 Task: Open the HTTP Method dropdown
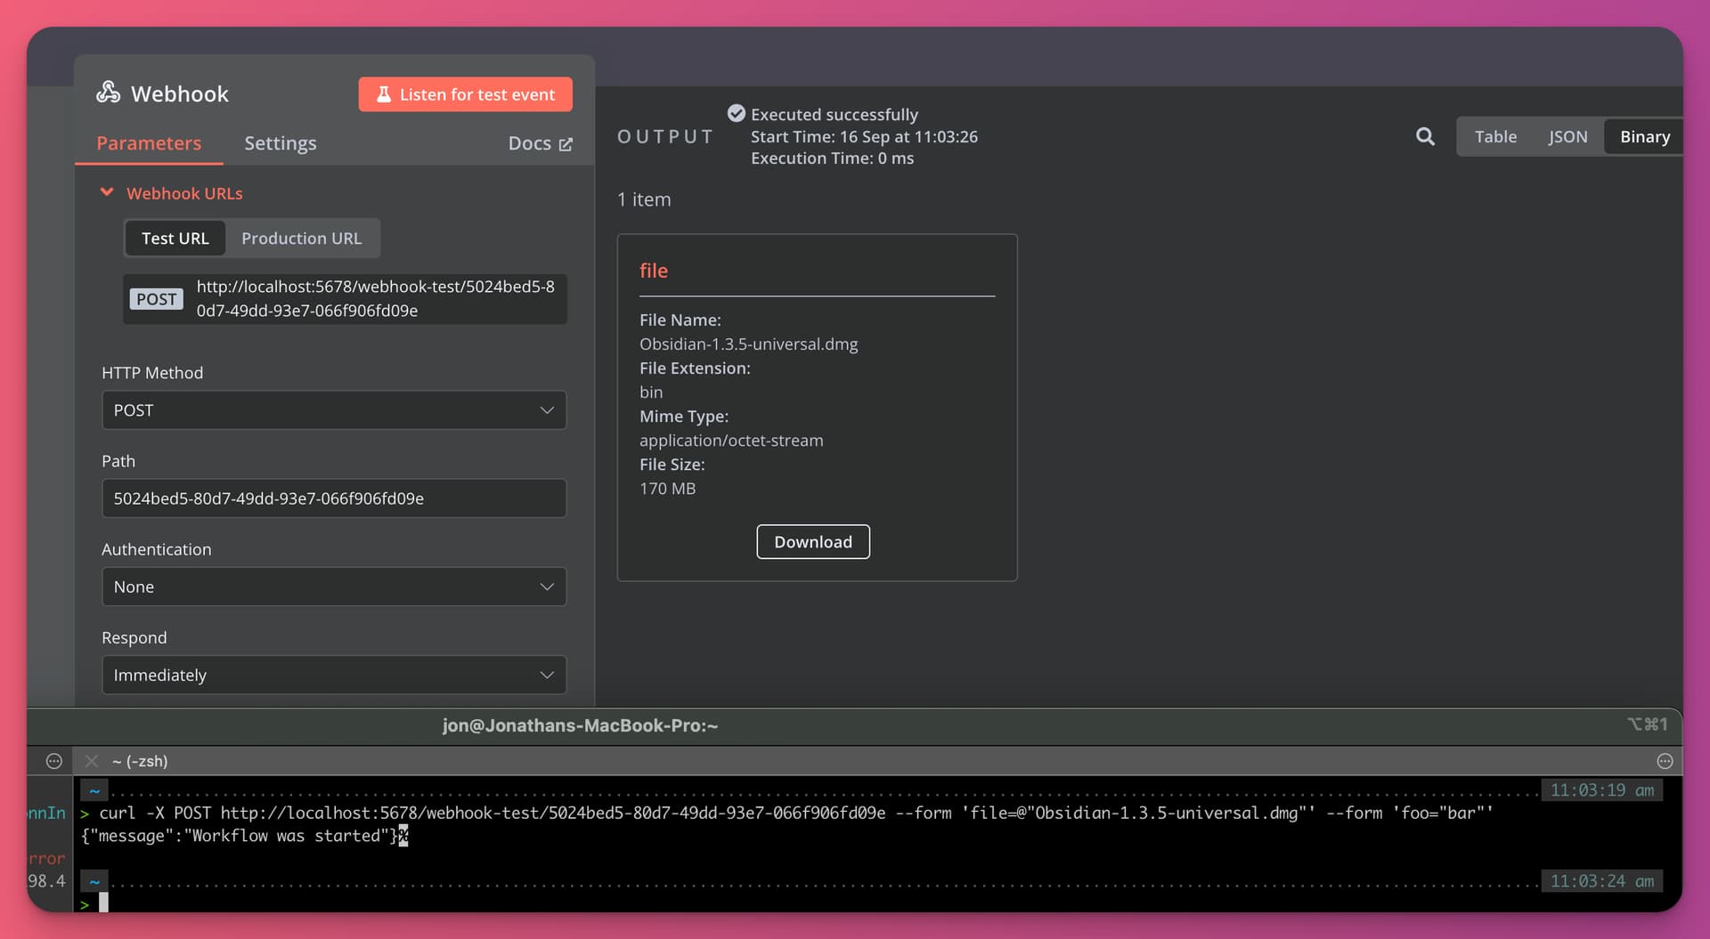pyautogui.click(x=334, y=410)
